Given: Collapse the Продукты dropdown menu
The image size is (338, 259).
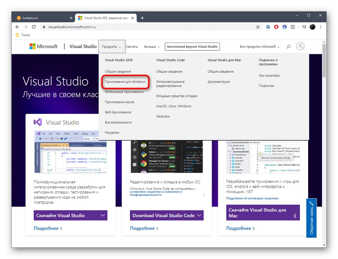Looking at the screenshot, I should [112, 46].
